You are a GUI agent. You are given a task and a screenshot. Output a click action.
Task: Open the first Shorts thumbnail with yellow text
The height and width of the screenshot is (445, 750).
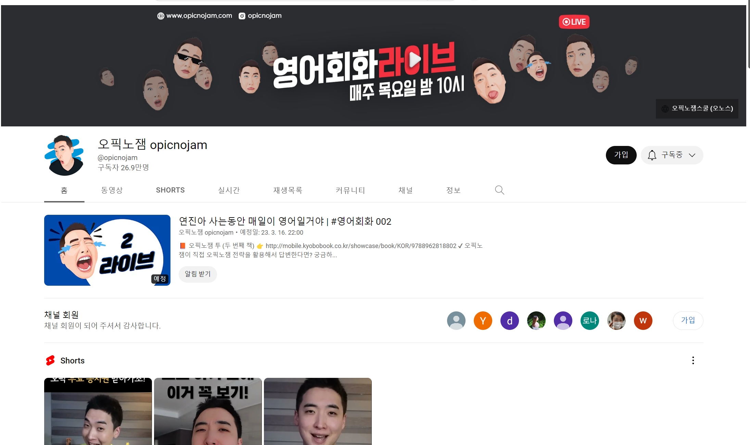pyautogui.click(x=98, y=411)
